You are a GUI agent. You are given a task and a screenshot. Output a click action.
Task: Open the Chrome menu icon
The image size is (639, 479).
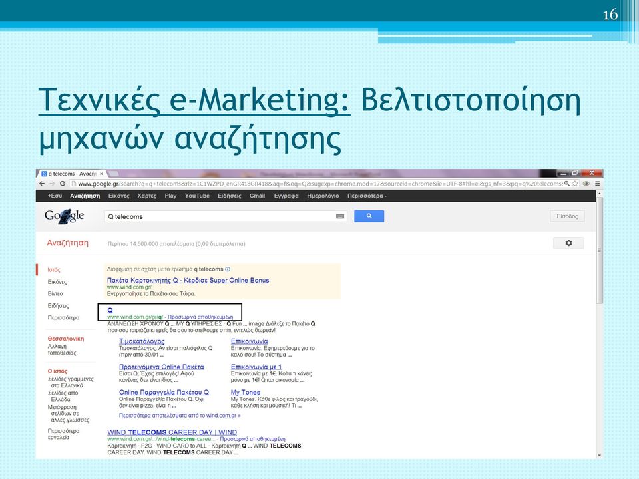pyautogui.click(x=598, y=184)
